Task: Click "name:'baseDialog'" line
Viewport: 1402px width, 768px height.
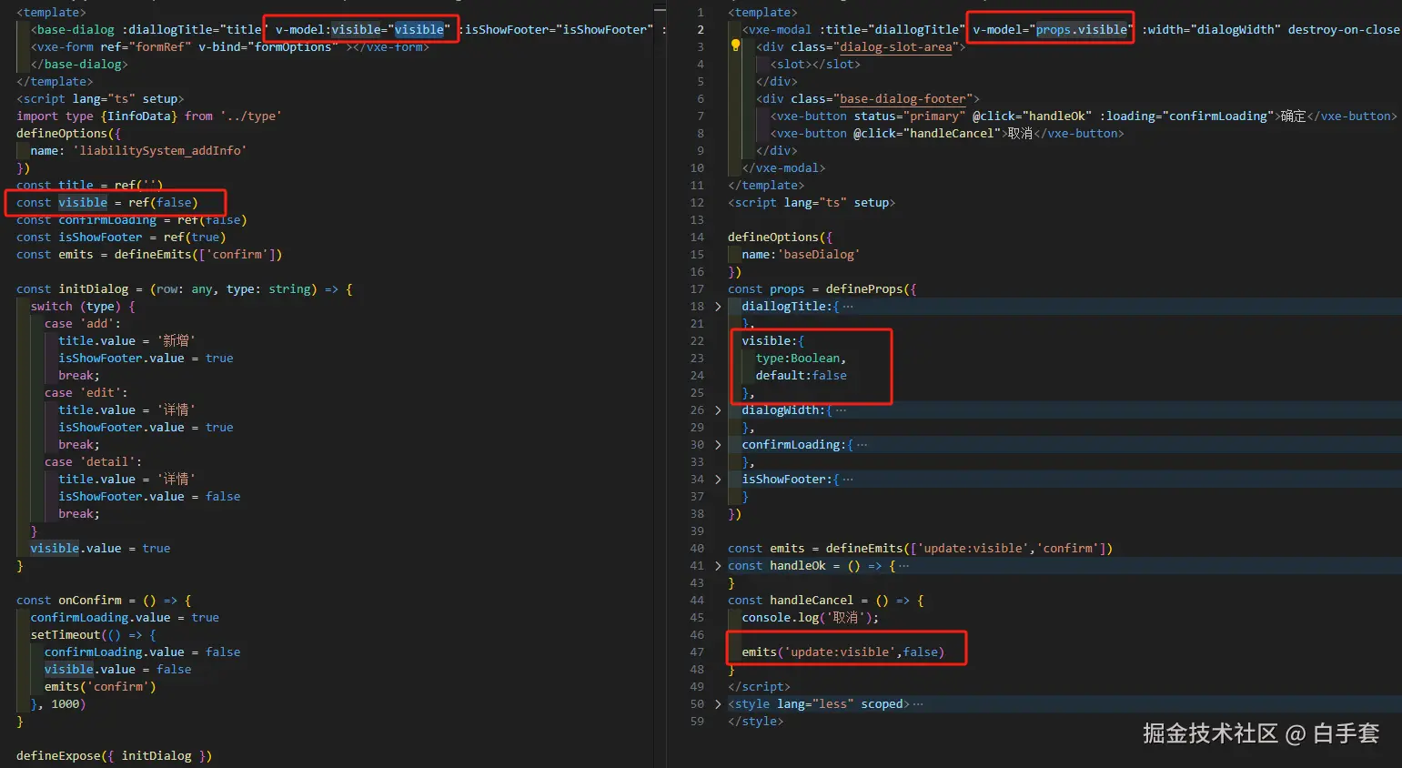Action: coord(801,255)
